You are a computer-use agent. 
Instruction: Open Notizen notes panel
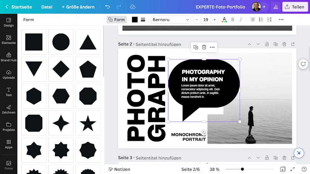click(119, 169)
